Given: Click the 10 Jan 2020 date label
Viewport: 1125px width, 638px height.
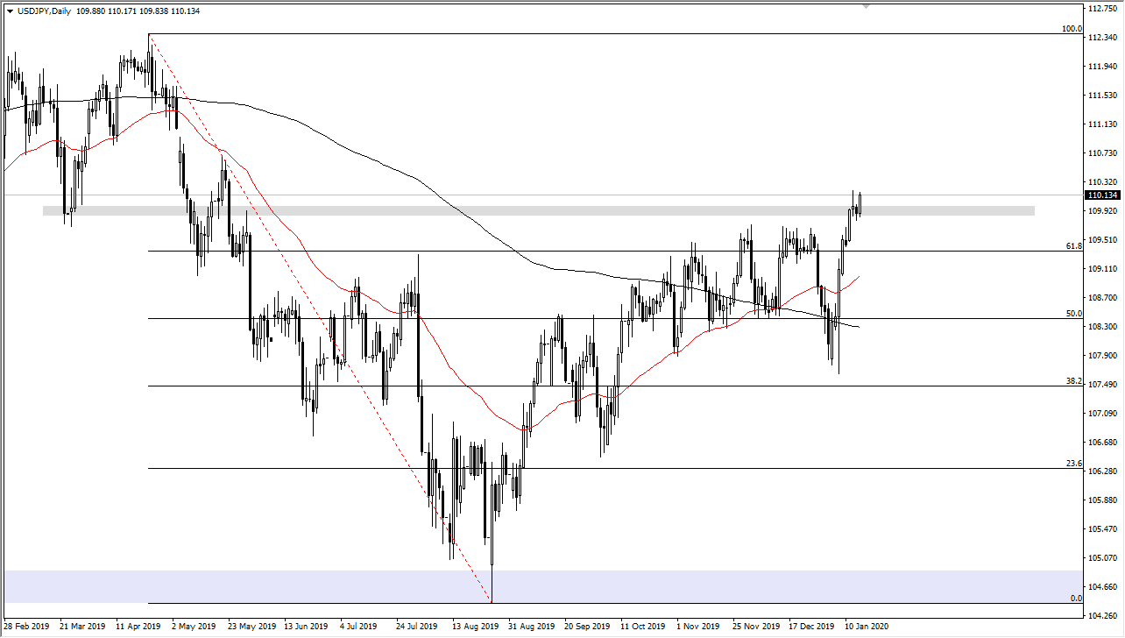Looking at the screenshot, I should tap(867, 627).
